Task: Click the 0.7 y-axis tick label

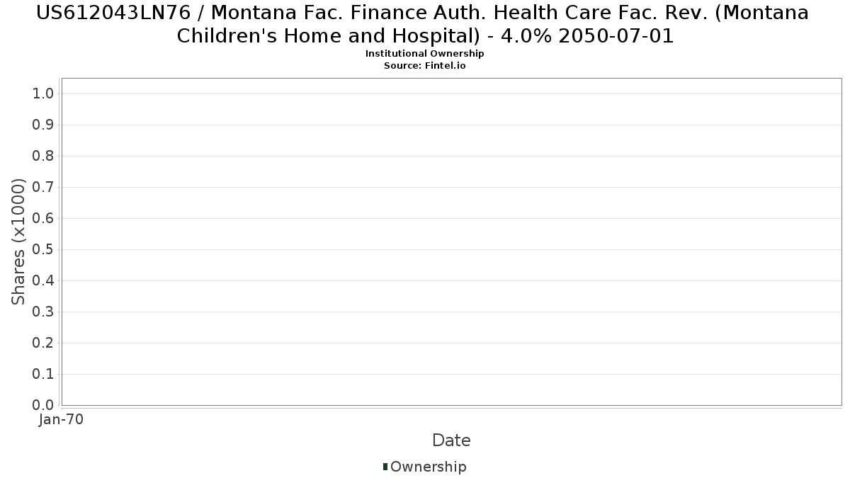Action: (x=43, y=188)
